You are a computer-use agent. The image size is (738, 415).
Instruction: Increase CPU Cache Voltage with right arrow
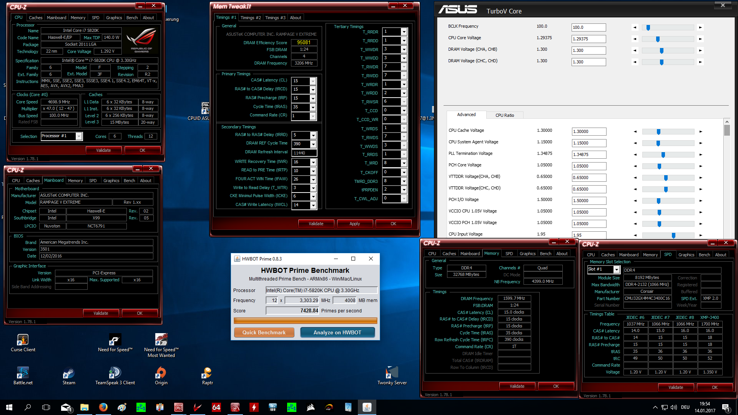701,131
